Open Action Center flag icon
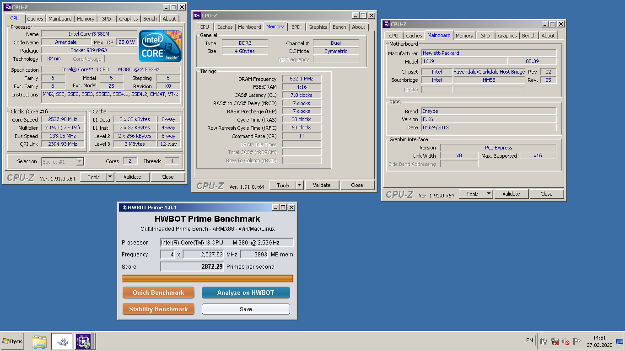Image resolution: width=625 pixels, height=351 pixels. pos(577,341)
